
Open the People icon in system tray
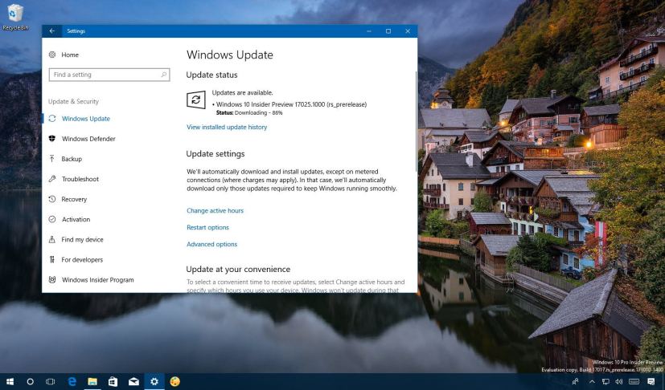[576, 381]
